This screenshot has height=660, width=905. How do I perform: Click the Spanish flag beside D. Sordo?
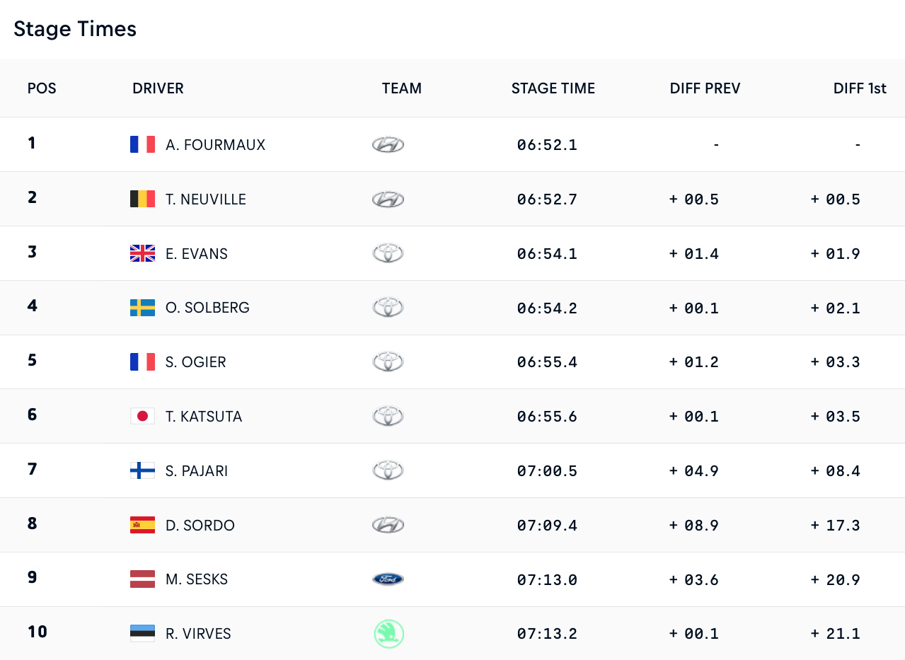pos(142,525)
